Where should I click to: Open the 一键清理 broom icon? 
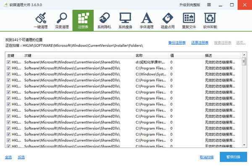coord(41,18)
